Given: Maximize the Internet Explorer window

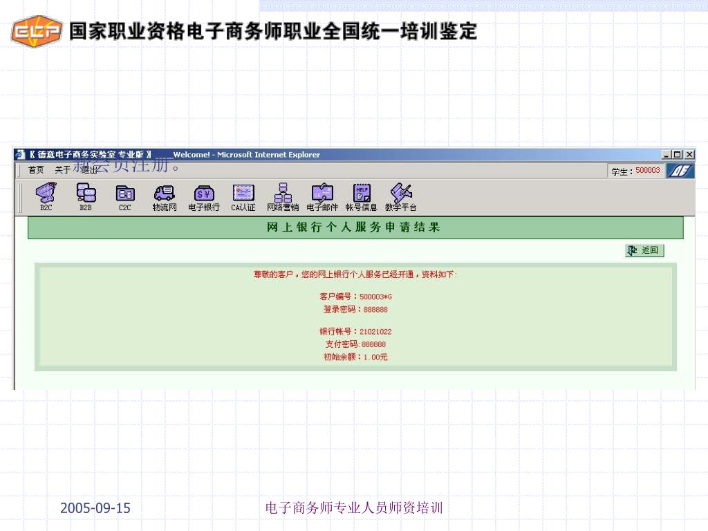Looking at the screenshot, I should 678,154.
